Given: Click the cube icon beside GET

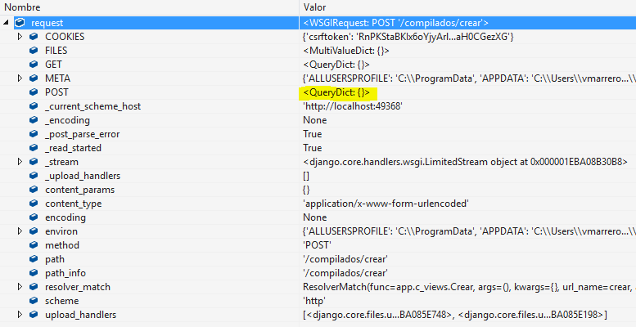Looking at the screenshot, I should point(34,65).
